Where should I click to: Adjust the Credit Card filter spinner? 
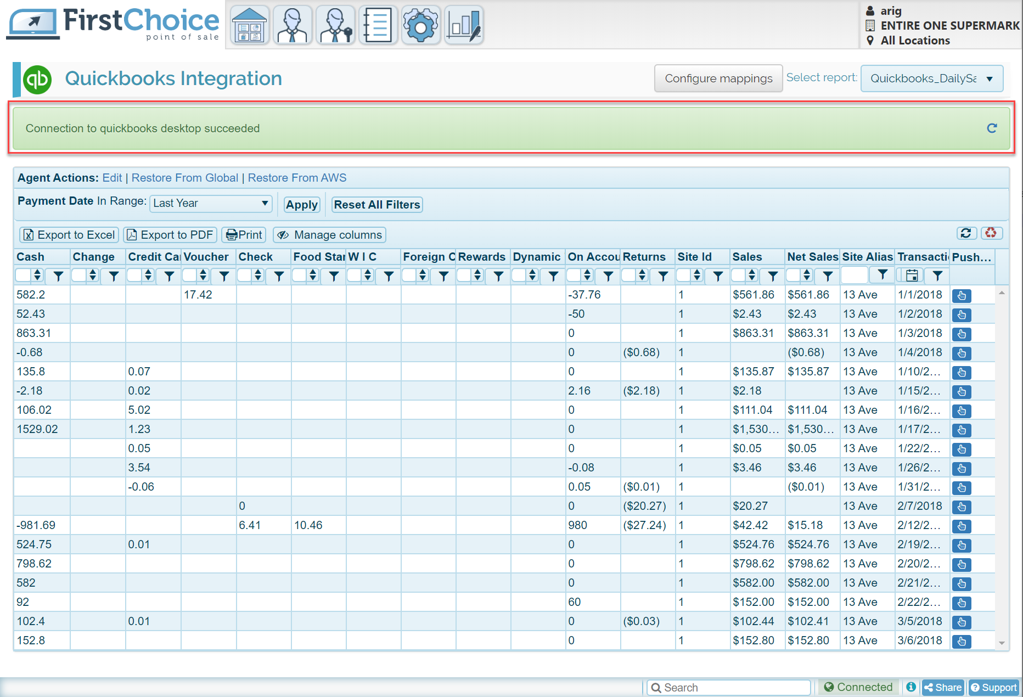[x=148, y=275]
